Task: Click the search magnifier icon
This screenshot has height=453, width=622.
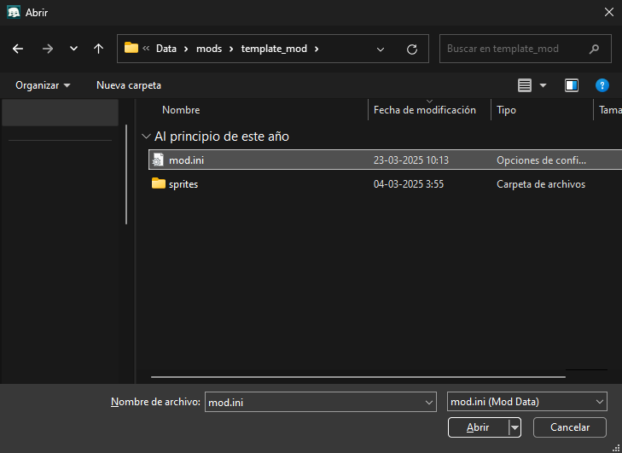Action: pyautogui.click(x=594, y=49)
